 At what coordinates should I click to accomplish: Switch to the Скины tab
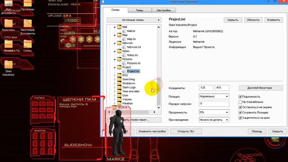point(115,10)
